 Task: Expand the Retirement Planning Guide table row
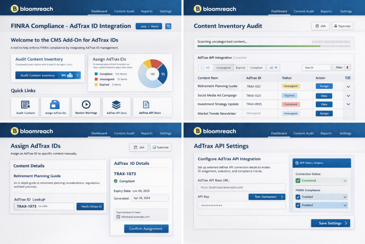(x=348, y=86)
